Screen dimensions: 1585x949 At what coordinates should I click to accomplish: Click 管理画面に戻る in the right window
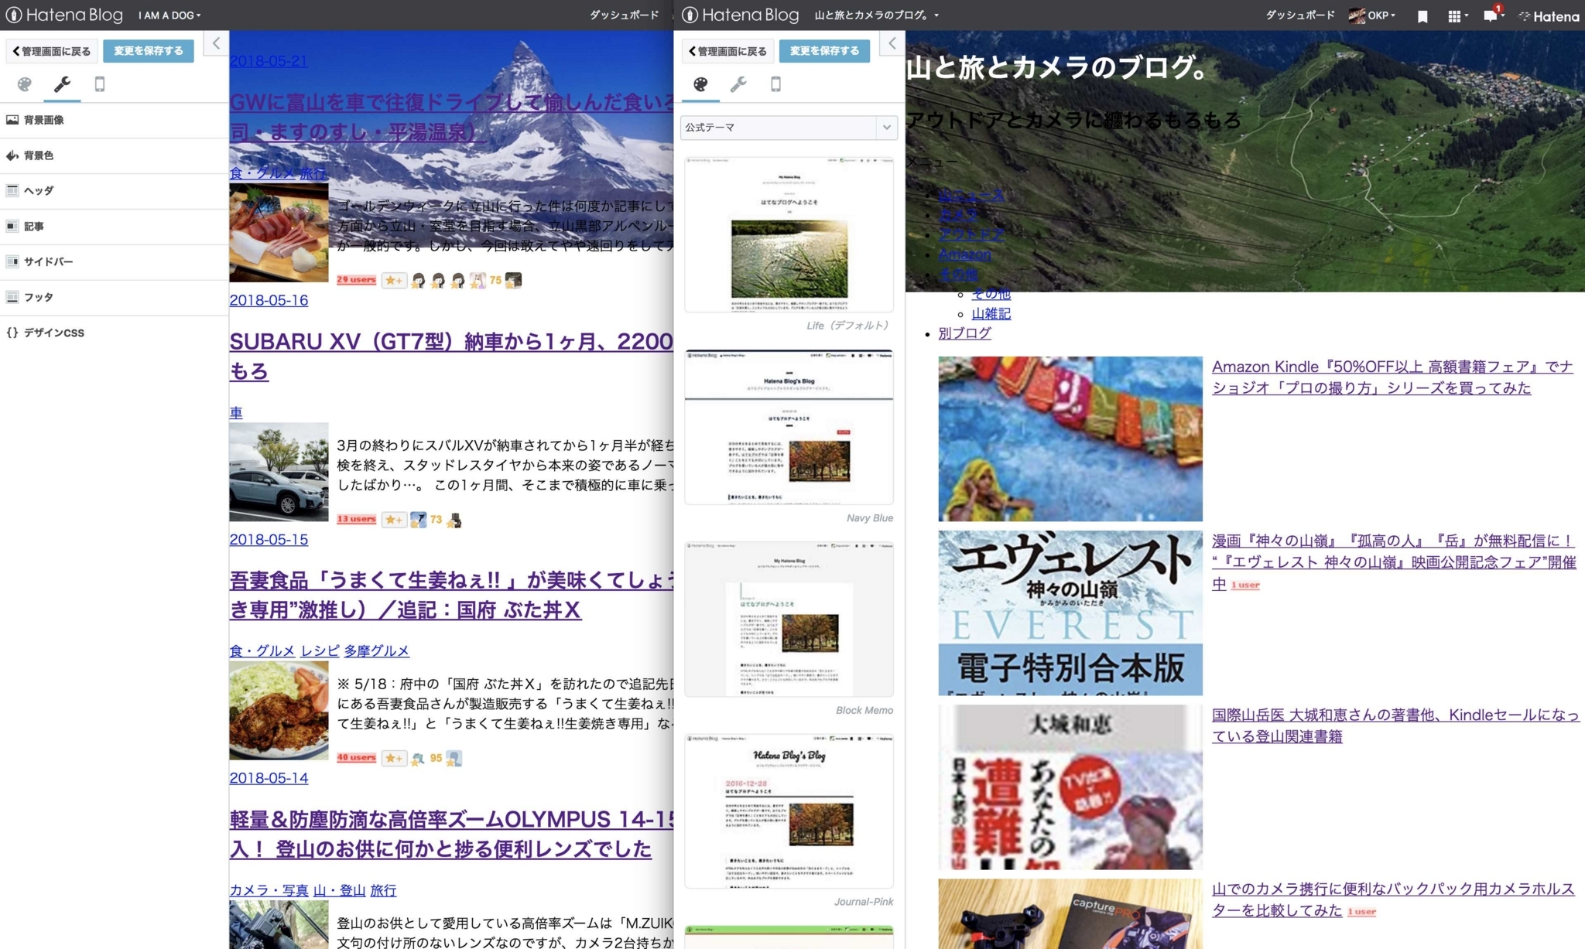(x=728, y=51)
